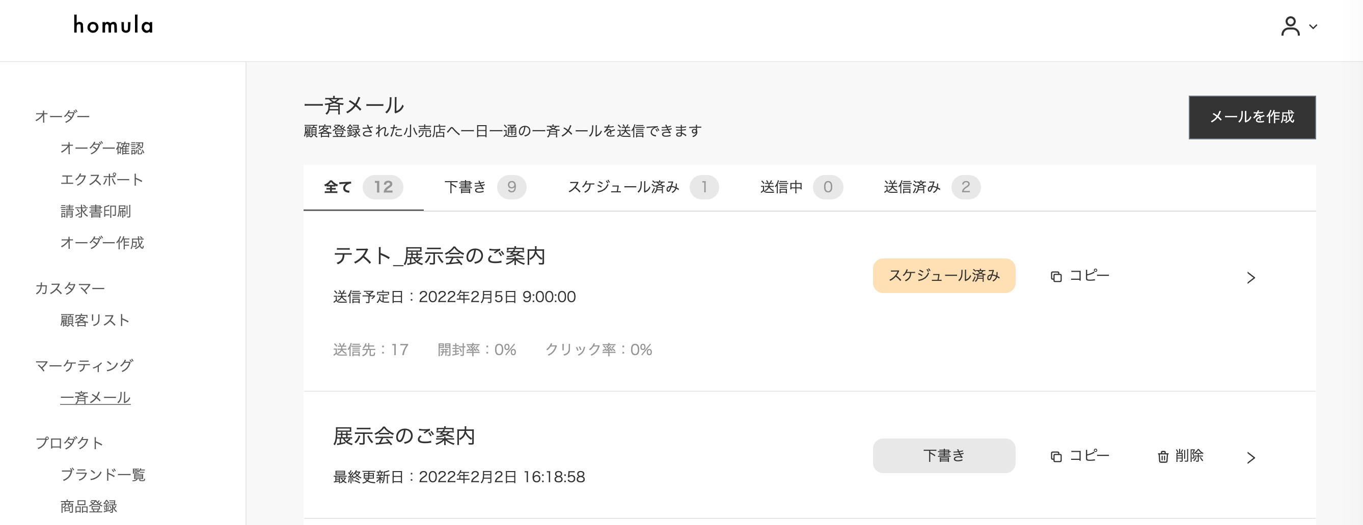Open details chevron for テスト_展示会のご案内
Screen dimensions: 1363x525
pyautogui.click(x=1251, y=278)
